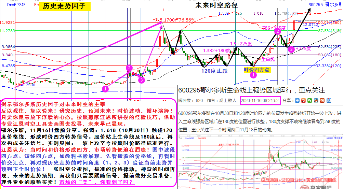This screenshot has width=343, height=189.
Task: Click the boxed timestamp 2020-11-16 09:21:52
Action: pos(260,101)
